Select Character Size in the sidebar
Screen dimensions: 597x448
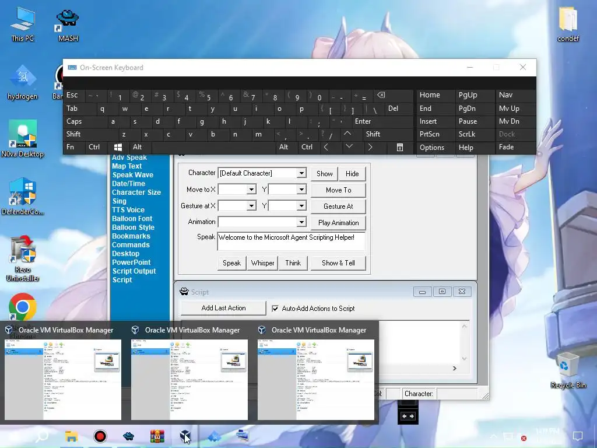click(x=136, y=192)
